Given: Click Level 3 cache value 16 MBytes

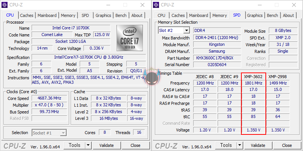Looking at the screenshot, I should pyautogui.click(x=108, y=118).
